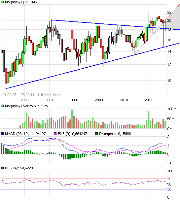Click the 2008 year axis label

click(x=74, y=100)
